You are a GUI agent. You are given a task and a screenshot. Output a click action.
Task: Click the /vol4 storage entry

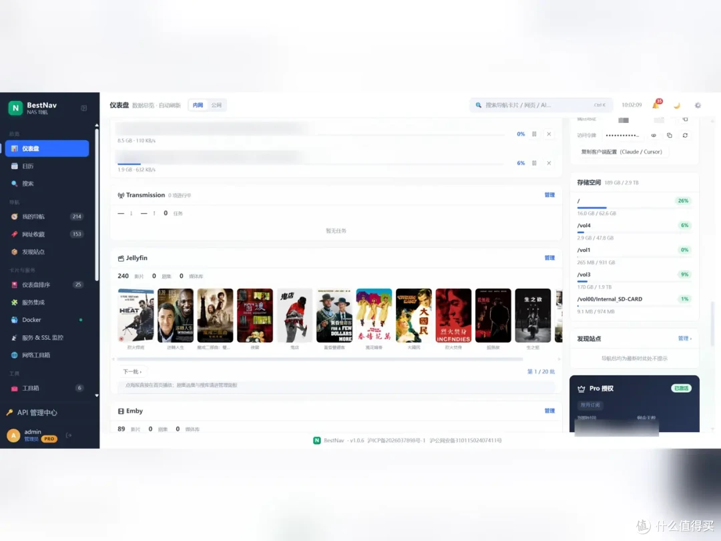(x=635, y=231)
